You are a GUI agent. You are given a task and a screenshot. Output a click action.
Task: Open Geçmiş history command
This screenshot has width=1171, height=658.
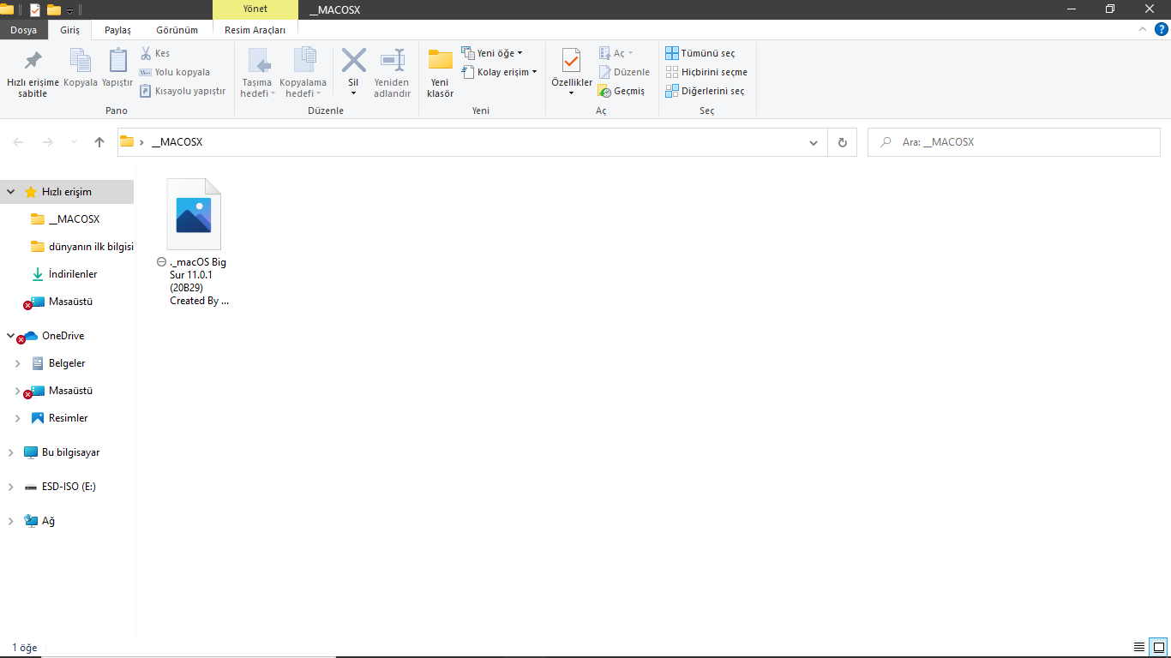click(x=622, y=91)
